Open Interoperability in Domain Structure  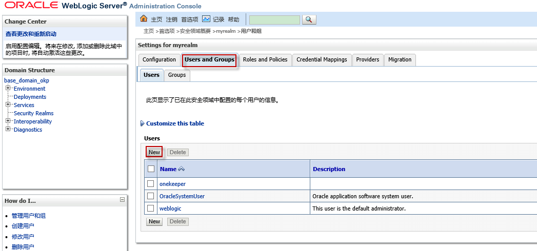[33, 121]
